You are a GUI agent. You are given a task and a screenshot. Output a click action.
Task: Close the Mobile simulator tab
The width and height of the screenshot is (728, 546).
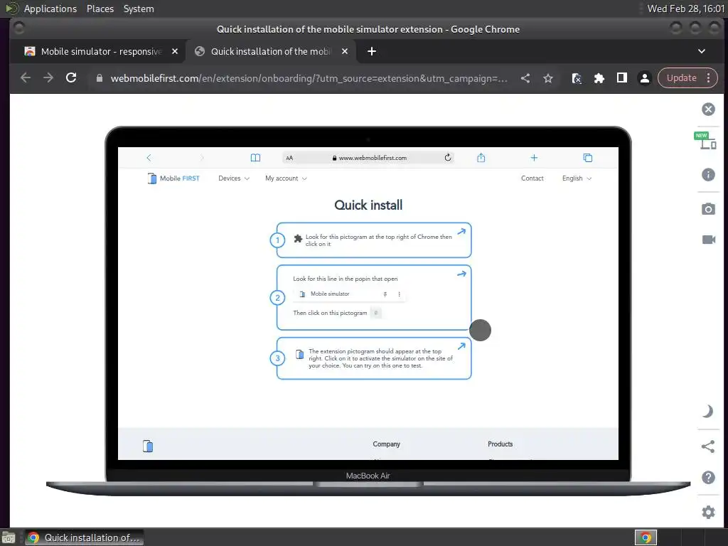[175, 51]
